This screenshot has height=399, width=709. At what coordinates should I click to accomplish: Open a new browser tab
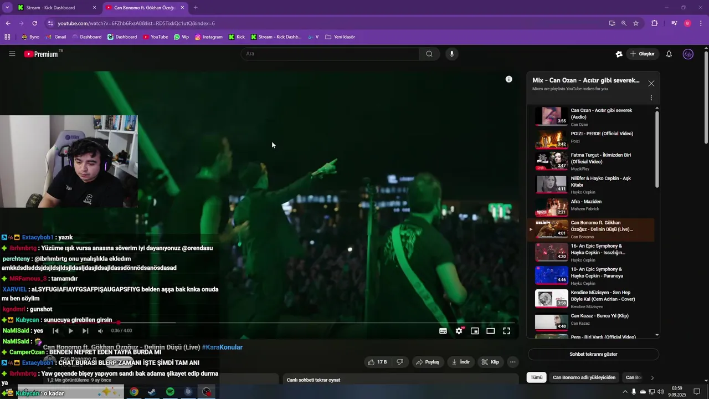pos(196,8)
